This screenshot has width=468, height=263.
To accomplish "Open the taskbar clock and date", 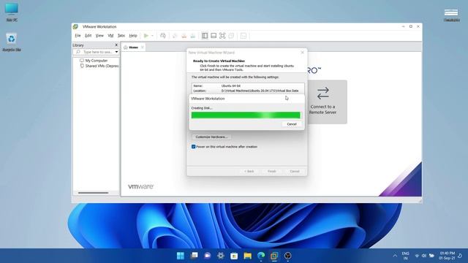I will (x=447, y=256).
